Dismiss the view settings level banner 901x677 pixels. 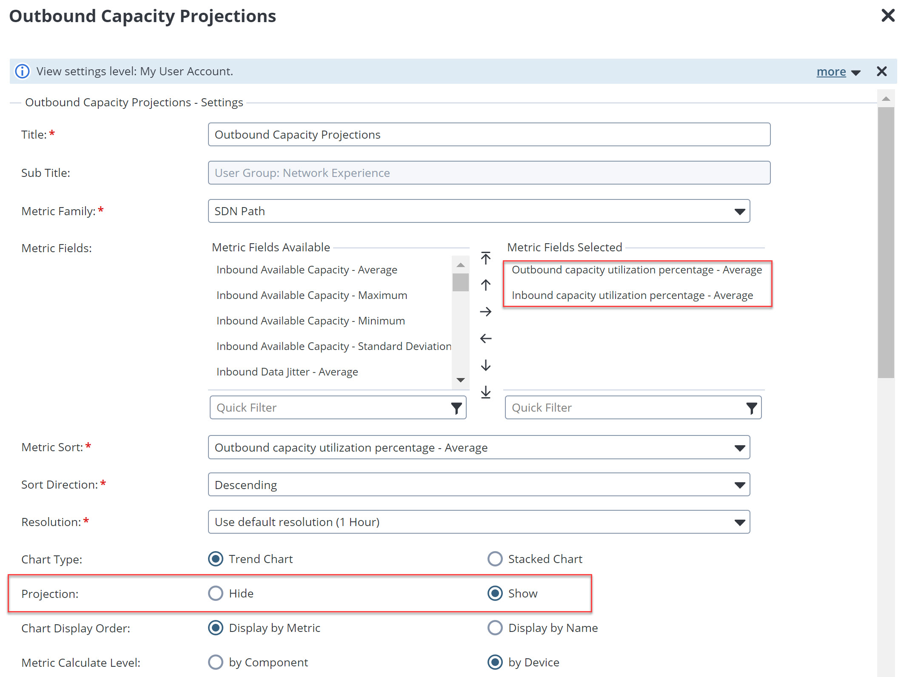pyautogui.click(x=881, y=71)
